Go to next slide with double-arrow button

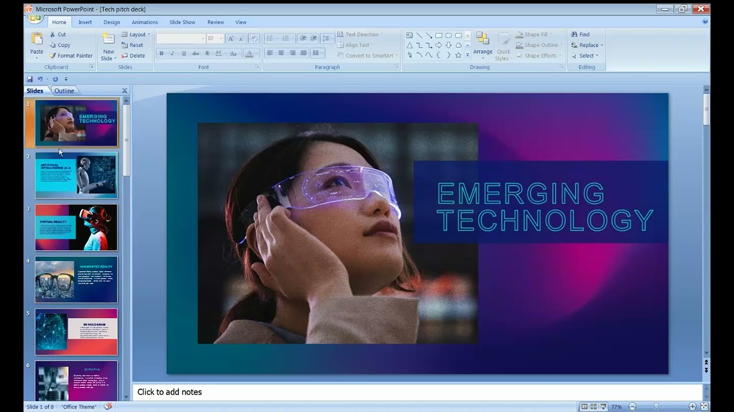706,370
